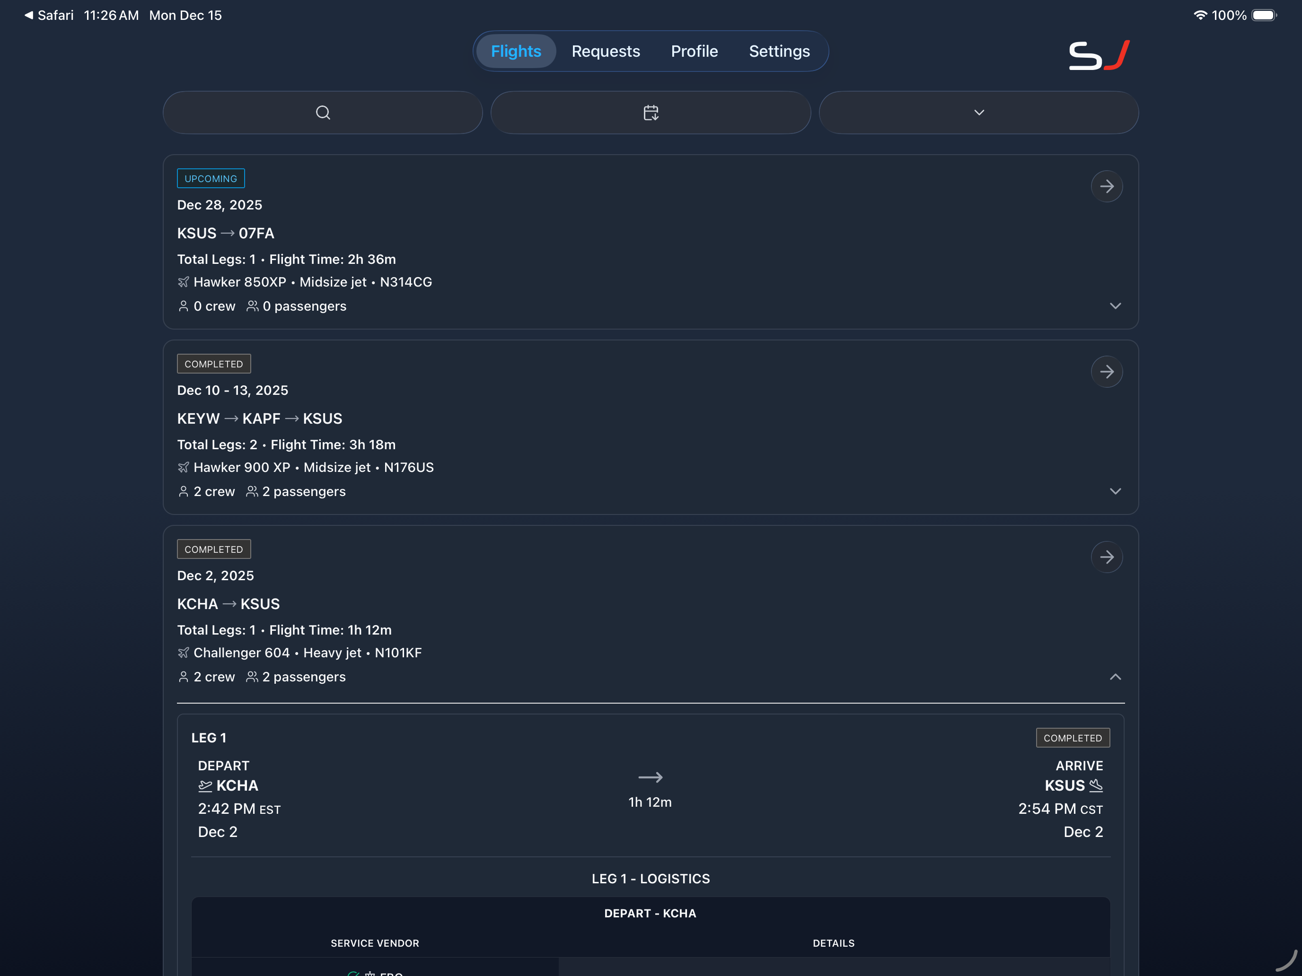
Task: Tap the battery indicator icon
Action: coord(1264,15)
